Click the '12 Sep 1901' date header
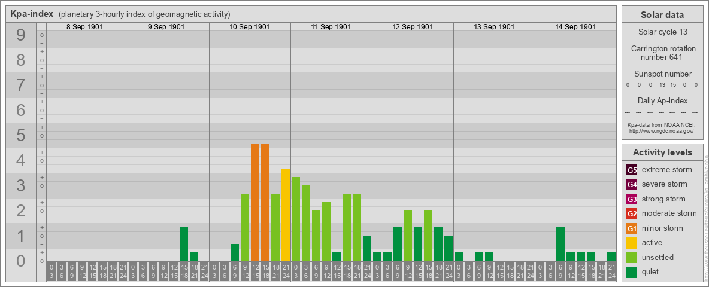Image resolution: width=709 pixels, height=287 pixels. 413,27
